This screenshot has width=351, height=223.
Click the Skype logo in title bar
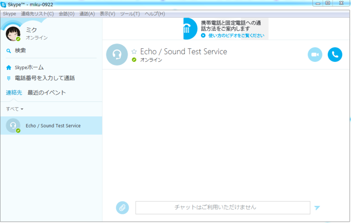coord(4,4)
